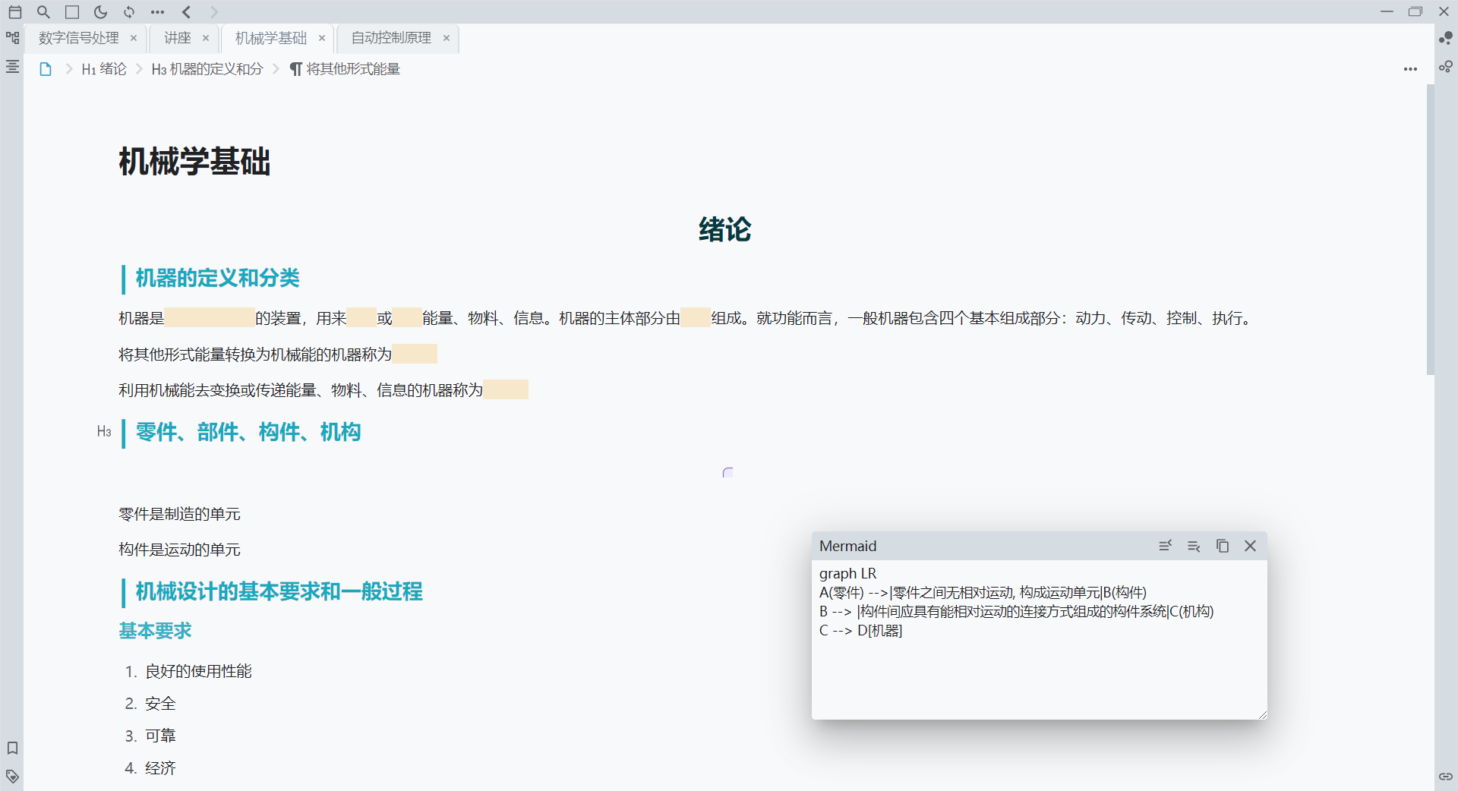Image resolution: width=1458 pixels, height=791 pixels.
Task: Open backlinks via the bottom-right link icon
Action: click(1445, 776)
